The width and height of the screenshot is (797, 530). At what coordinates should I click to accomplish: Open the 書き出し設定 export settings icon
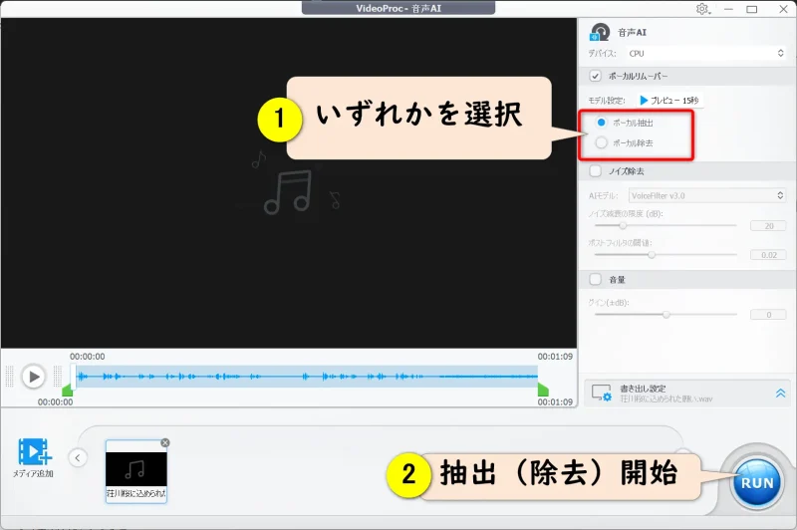[x=602, y=393]
